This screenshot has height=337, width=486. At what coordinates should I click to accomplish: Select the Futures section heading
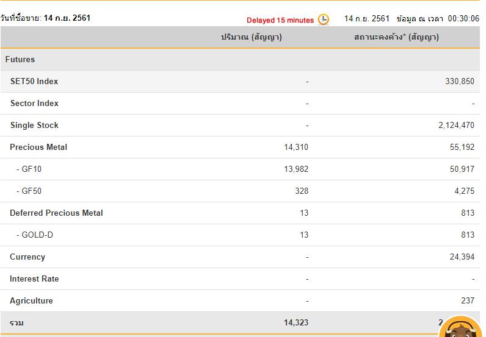click(x=20, y=59)
